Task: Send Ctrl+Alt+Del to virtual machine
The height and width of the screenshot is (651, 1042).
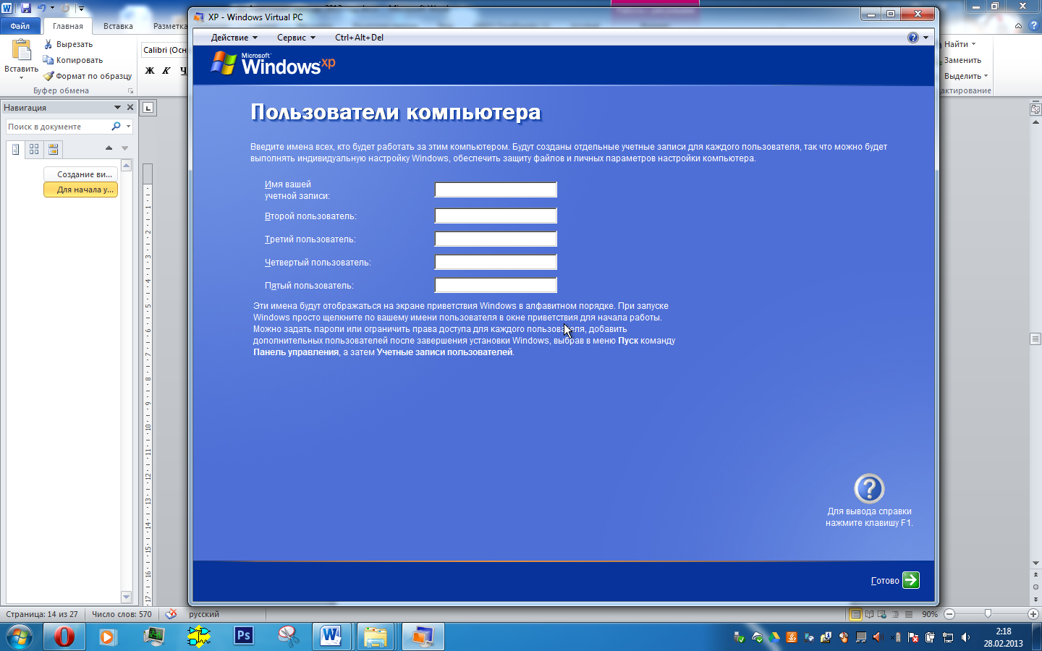Action: pos(359,38)
